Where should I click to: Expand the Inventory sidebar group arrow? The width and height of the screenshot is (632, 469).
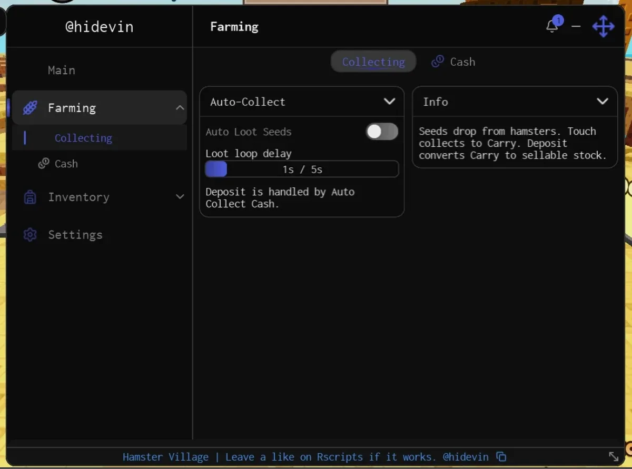(180, 197)
